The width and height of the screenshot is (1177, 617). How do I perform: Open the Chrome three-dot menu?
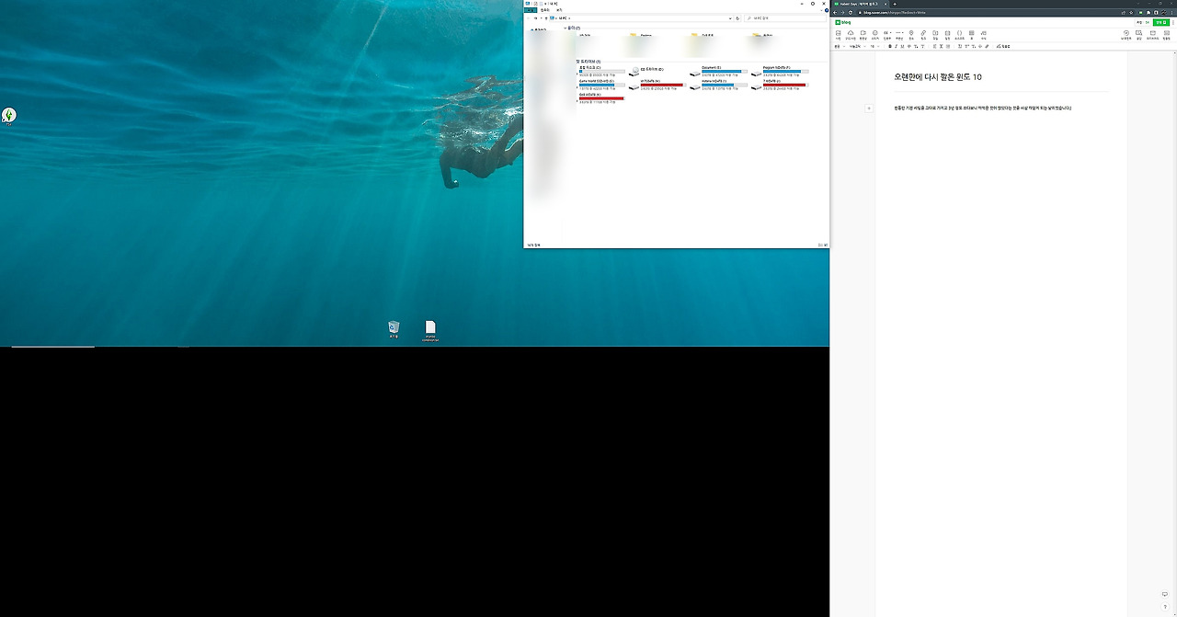click(x=1171, y=13)
